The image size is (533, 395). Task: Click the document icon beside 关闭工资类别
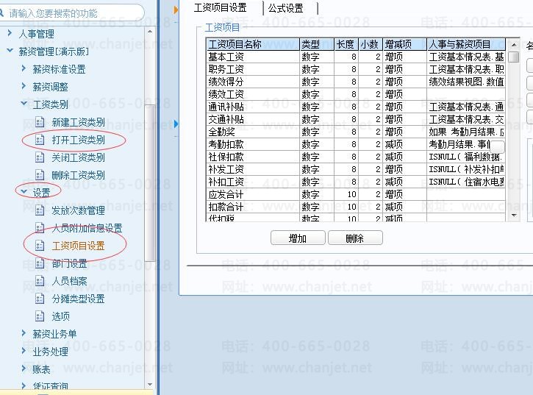point(40,157)
